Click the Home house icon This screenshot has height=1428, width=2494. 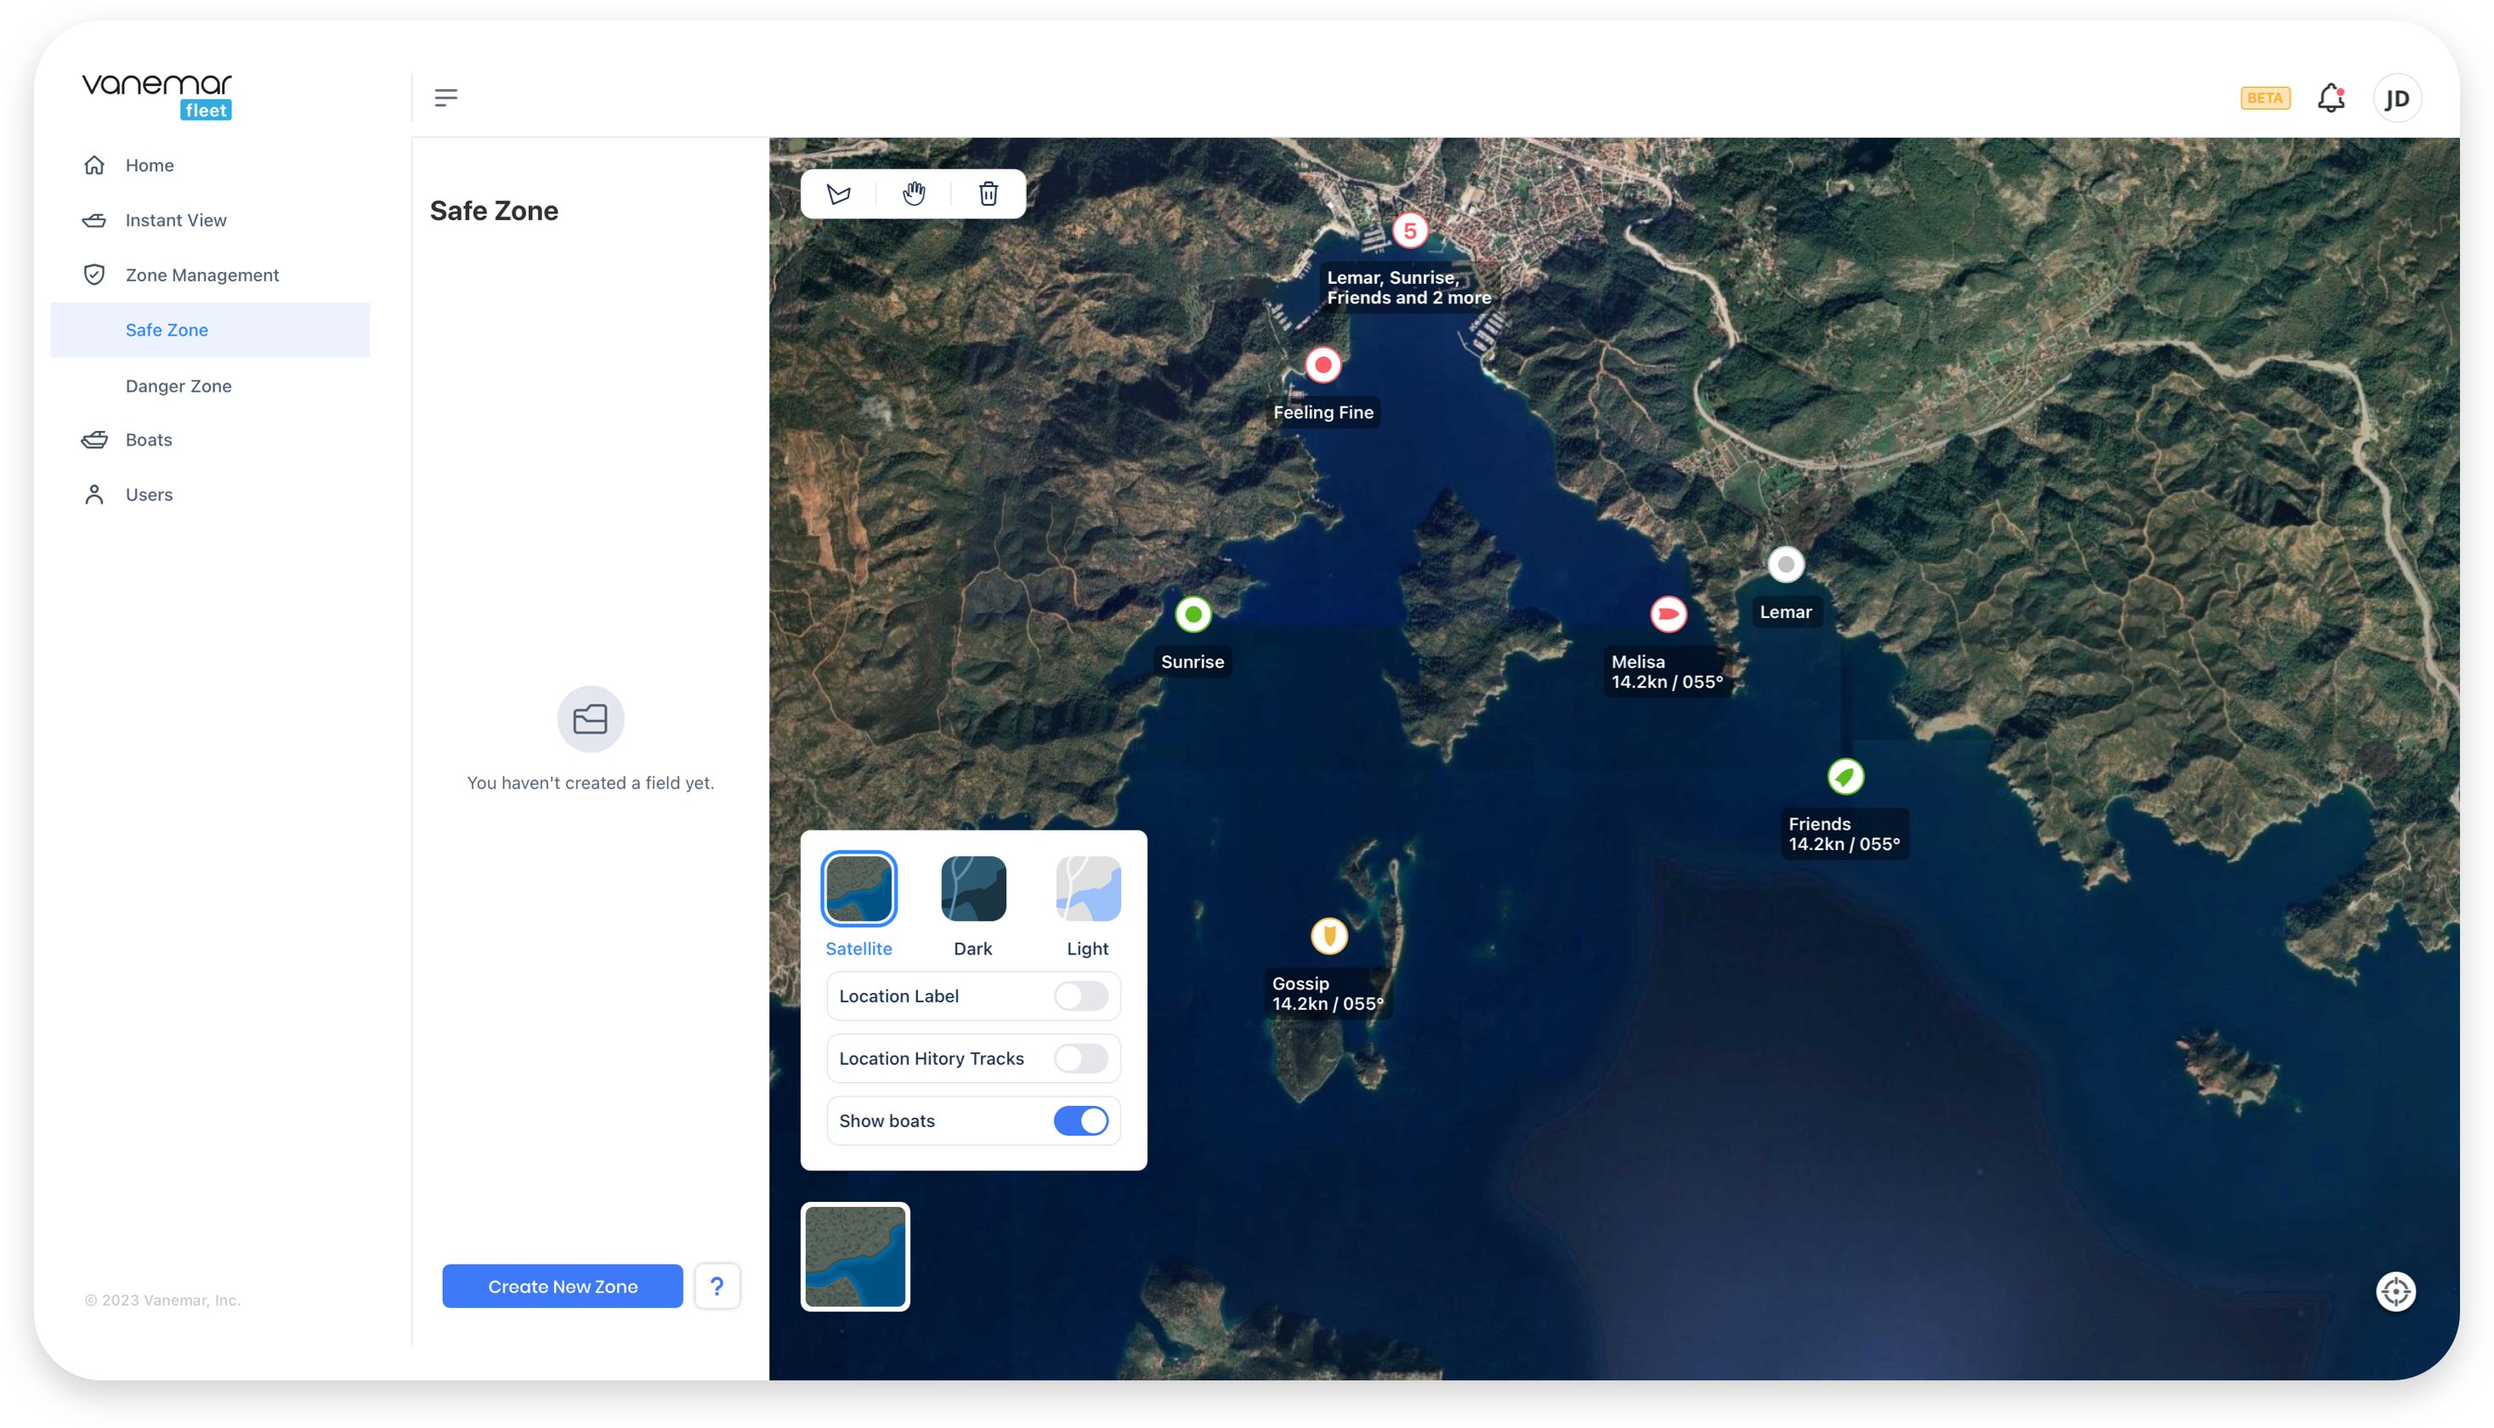point(94,165)
